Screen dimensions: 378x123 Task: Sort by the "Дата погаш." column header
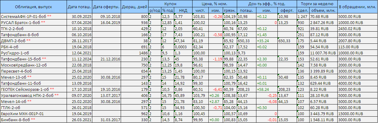pyautogui.click(x=79, y=7)
